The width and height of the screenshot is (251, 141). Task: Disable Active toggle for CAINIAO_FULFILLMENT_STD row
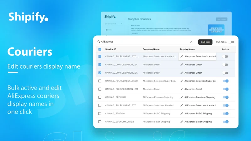[x=226, y=105]
